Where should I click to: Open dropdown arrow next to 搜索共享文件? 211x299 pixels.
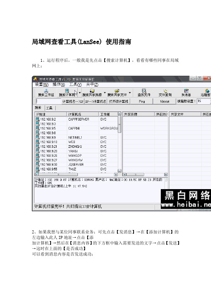pos(130,93)
